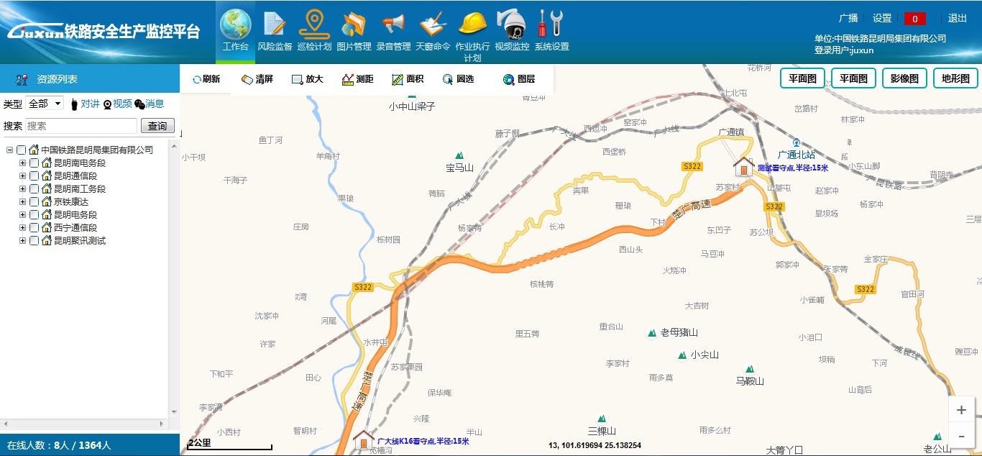Click the 退出 logout link
This screenshot has width=982, height=456.
click(958, 19)
